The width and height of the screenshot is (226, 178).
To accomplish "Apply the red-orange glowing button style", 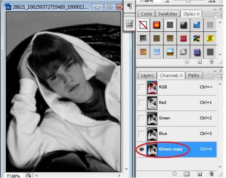I will click(156, 25).
